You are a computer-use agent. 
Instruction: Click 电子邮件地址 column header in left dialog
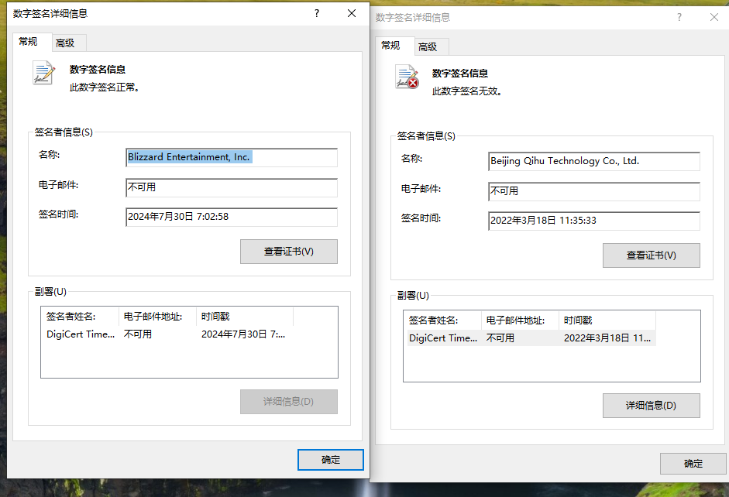[157, 317]
